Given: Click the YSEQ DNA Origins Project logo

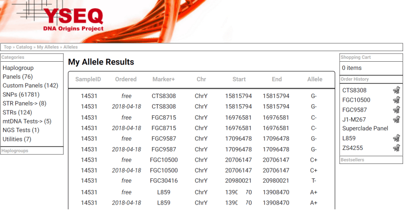Looking at the screenshot, I should [x=73, y=19].
